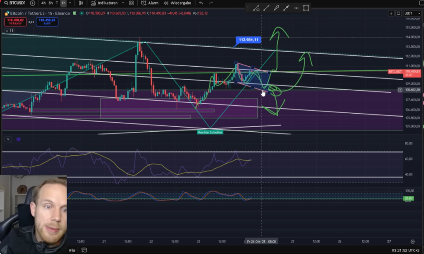Viewport: 424px width, 254px height.
Task: Open the timeframe dropdown arrow
Action: click(x=69, y=3)
